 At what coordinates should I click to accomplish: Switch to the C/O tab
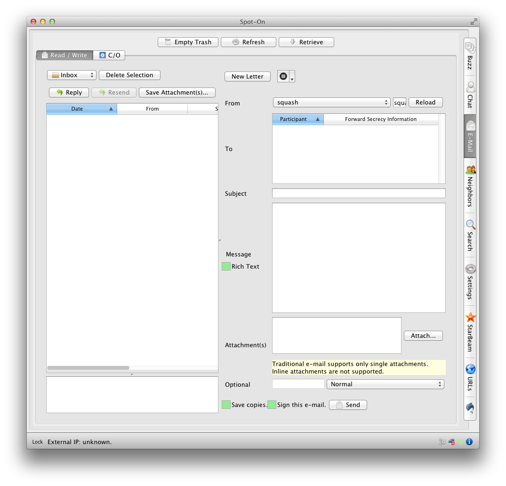pos(109,56)
